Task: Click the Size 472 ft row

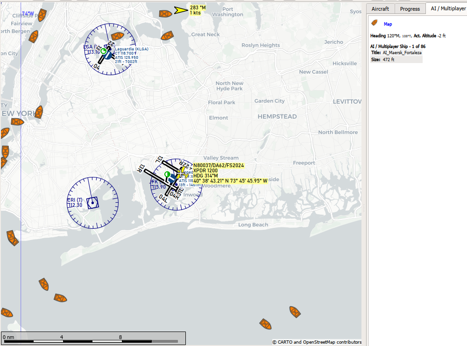Action: pos(396,60)
